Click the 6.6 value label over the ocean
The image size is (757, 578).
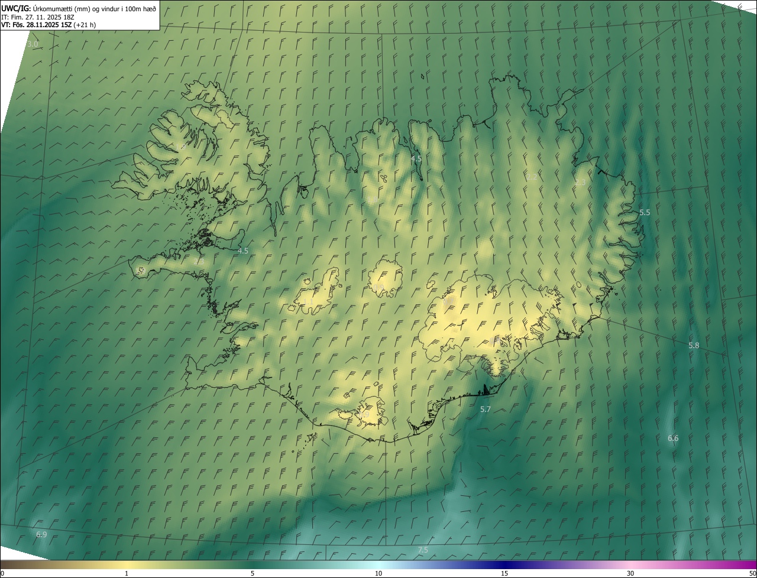(x=673, y=438)
